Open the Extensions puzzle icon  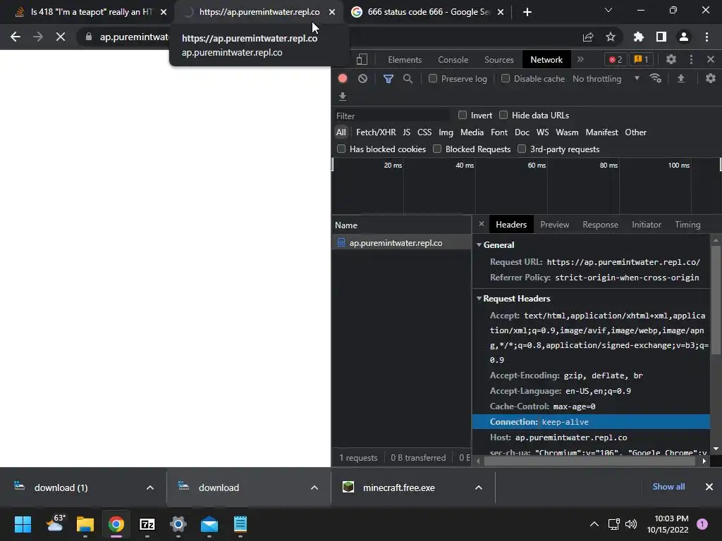point(638,37)
